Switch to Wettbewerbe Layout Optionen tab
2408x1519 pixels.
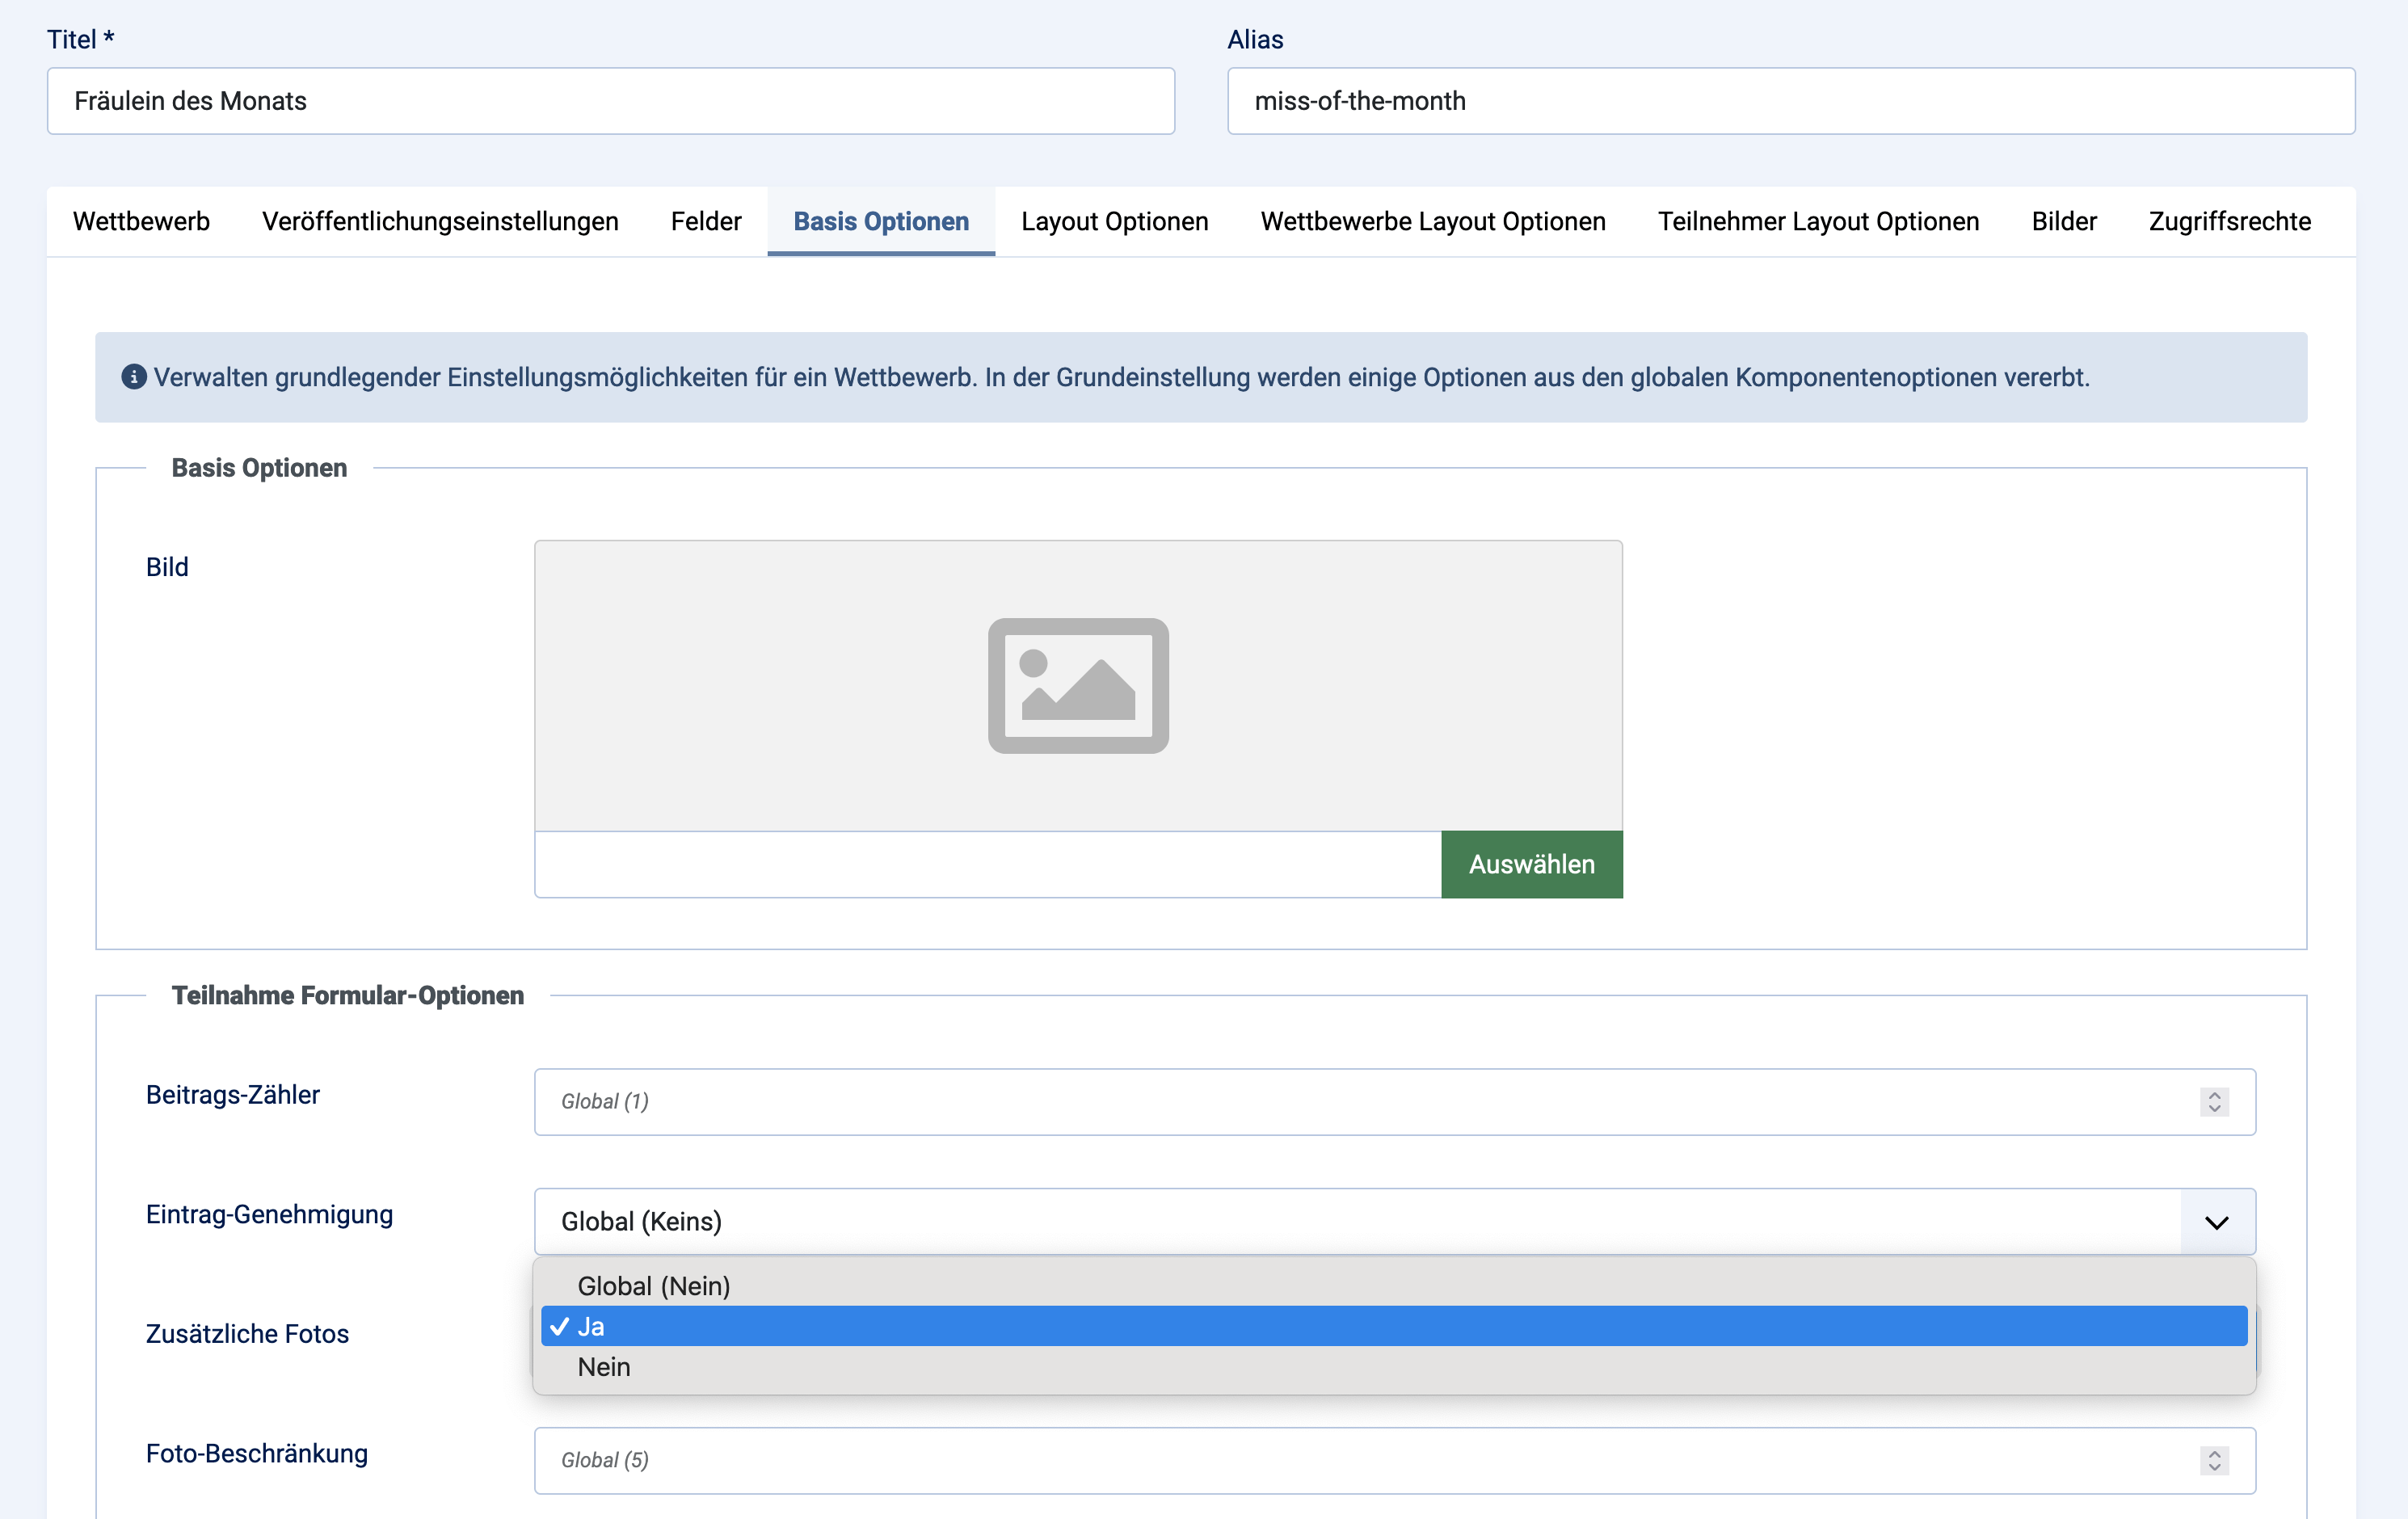(1432, 221)
